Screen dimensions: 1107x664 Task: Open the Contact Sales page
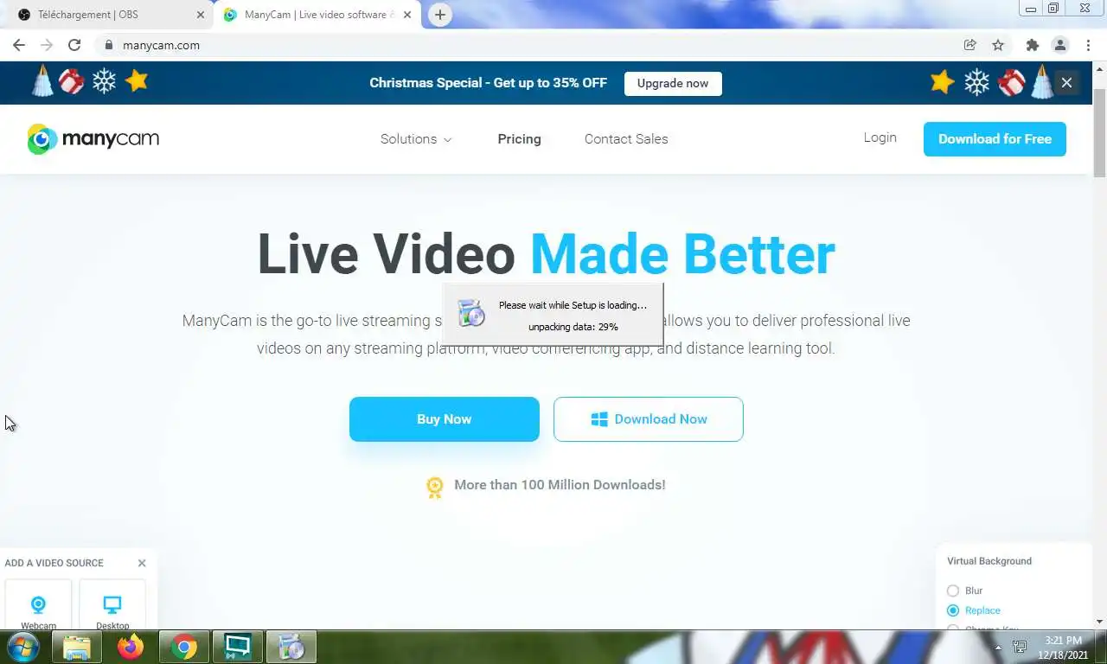point(626,139)
